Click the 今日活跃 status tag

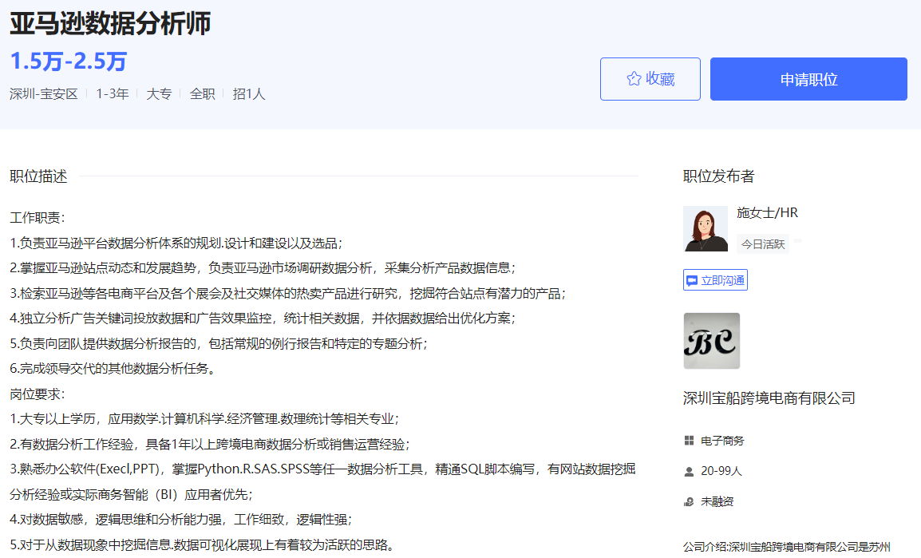(762, 244)
